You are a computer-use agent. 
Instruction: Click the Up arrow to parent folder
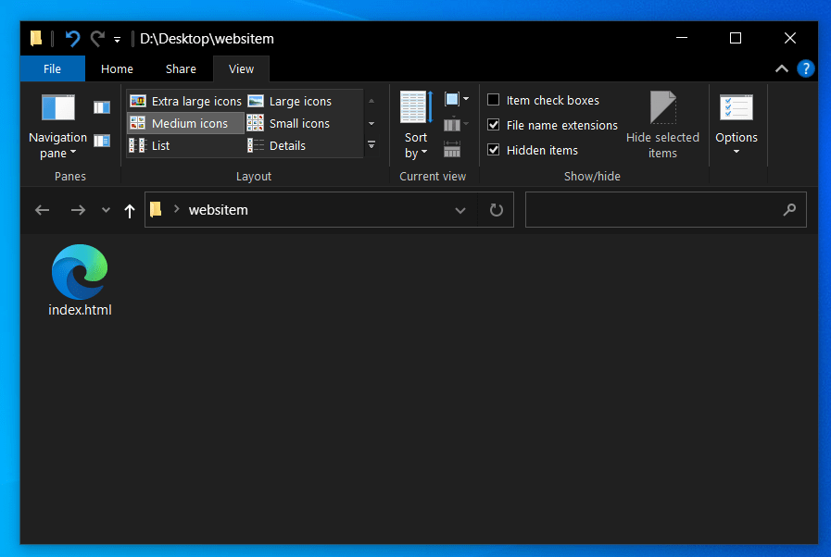[x=129, y=211]
